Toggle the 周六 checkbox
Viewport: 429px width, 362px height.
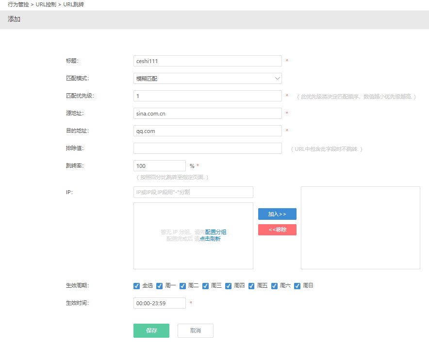274,286
